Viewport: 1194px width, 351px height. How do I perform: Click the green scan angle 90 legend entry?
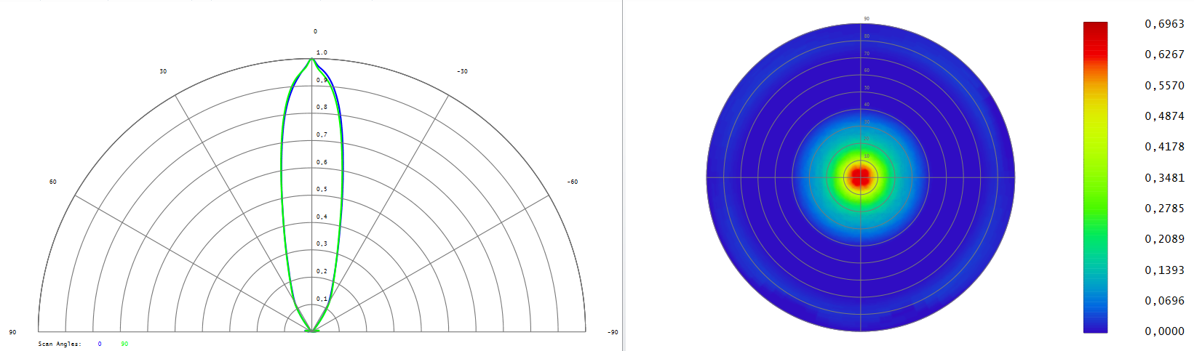point(124,344)
